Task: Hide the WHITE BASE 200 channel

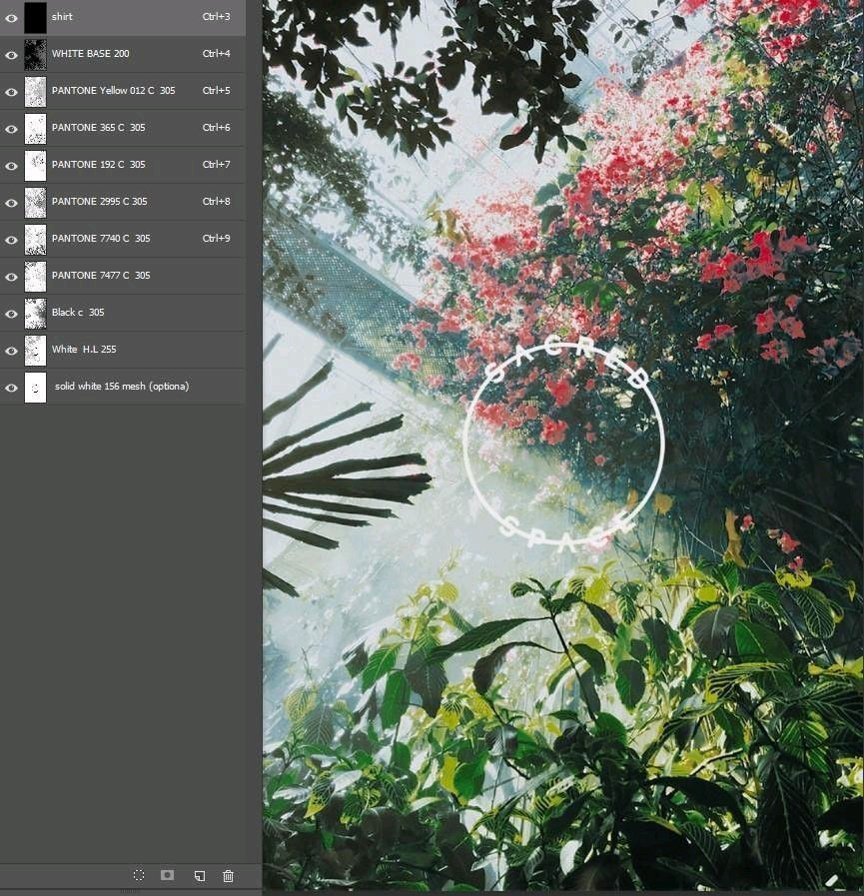Action: [x=11, y=55]
